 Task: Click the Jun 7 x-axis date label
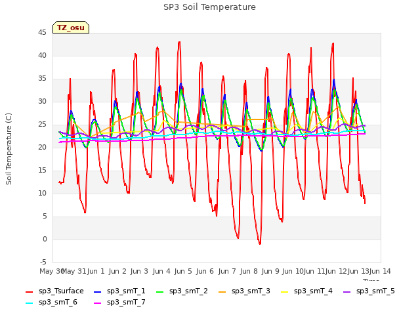coord(227,271)
